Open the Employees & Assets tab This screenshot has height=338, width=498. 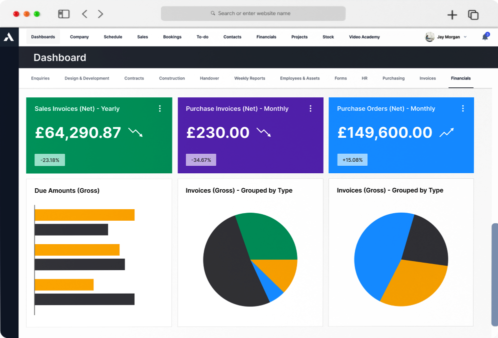[x=300, y=78]
